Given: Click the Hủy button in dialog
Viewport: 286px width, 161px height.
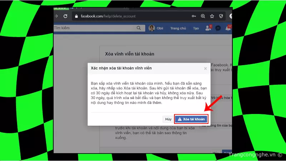Looking at the screenshot, I should point(167,119).
